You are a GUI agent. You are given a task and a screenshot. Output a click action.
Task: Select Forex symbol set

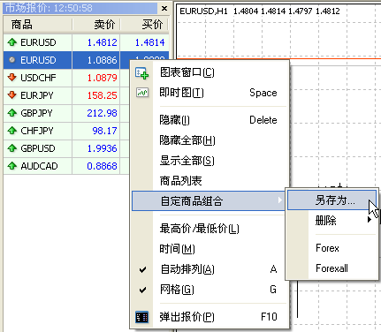pyautogui.click(x=332, y=248)
